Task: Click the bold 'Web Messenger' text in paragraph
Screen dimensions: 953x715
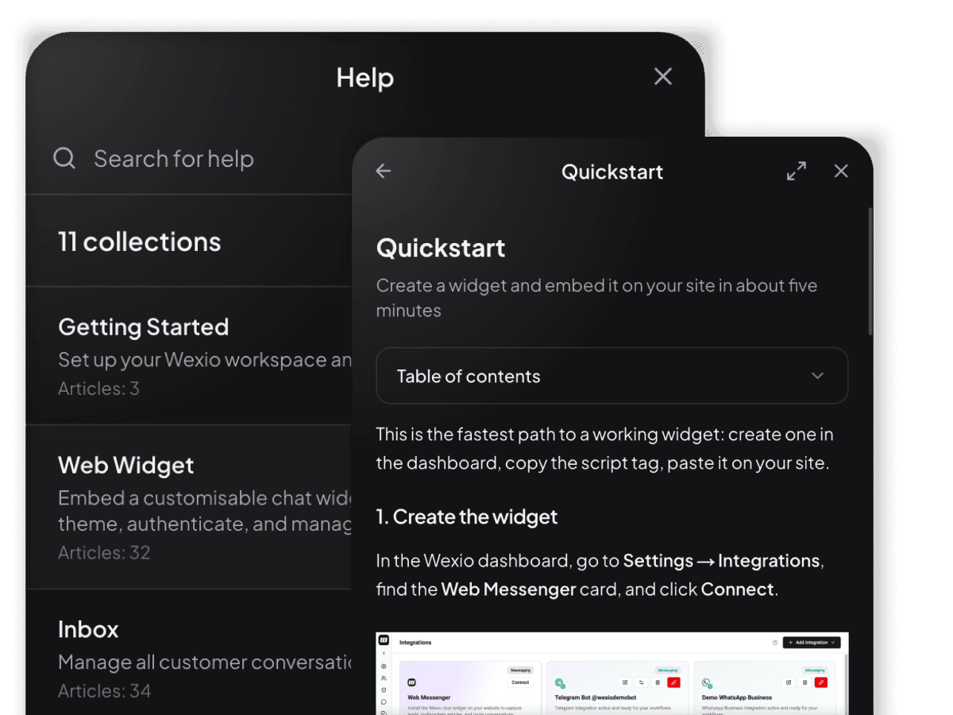Action: [x=508, y=589]
